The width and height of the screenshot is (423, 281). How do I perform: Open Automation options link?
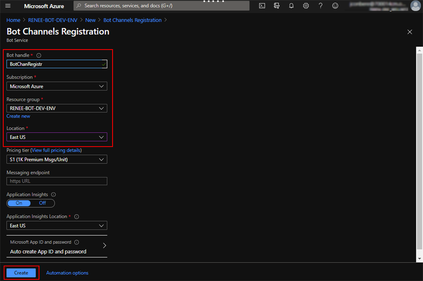tap(67, 272)
